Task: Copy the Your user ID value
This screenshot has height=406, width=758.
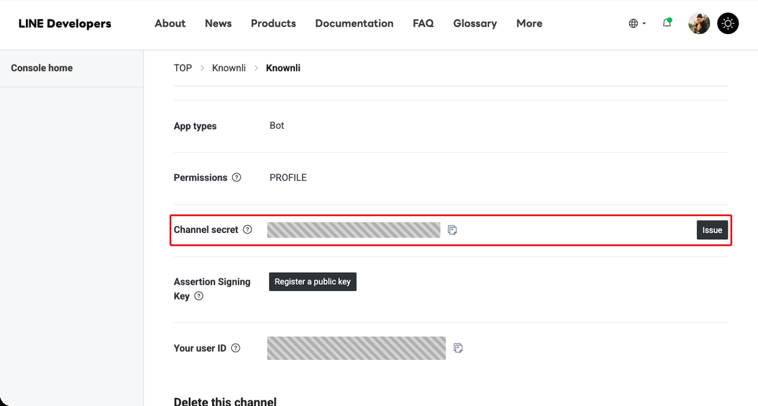Action: tap(459, 348)
